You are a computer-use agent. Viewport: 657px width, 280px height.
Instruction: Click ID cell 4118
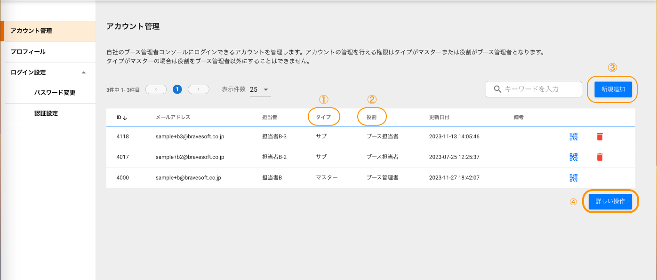(x=123, y=136)
